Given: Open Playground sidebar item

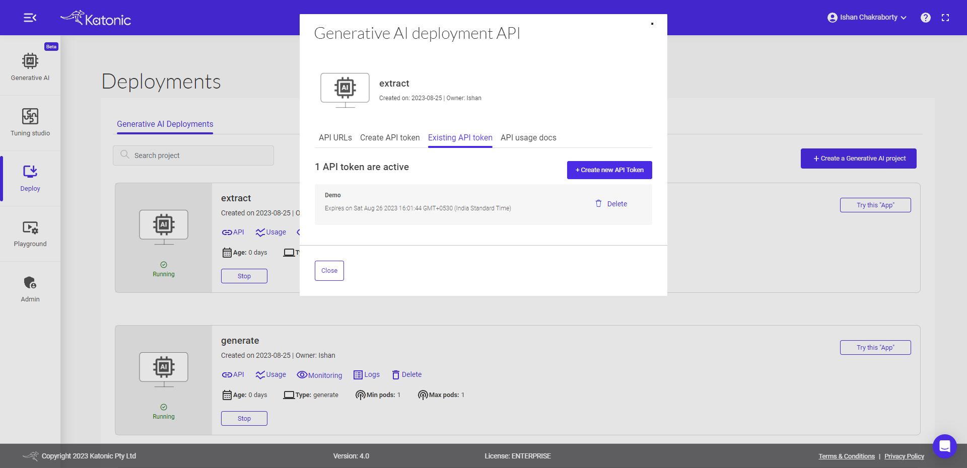Looking at the screenshot, I should click(30, 233).
